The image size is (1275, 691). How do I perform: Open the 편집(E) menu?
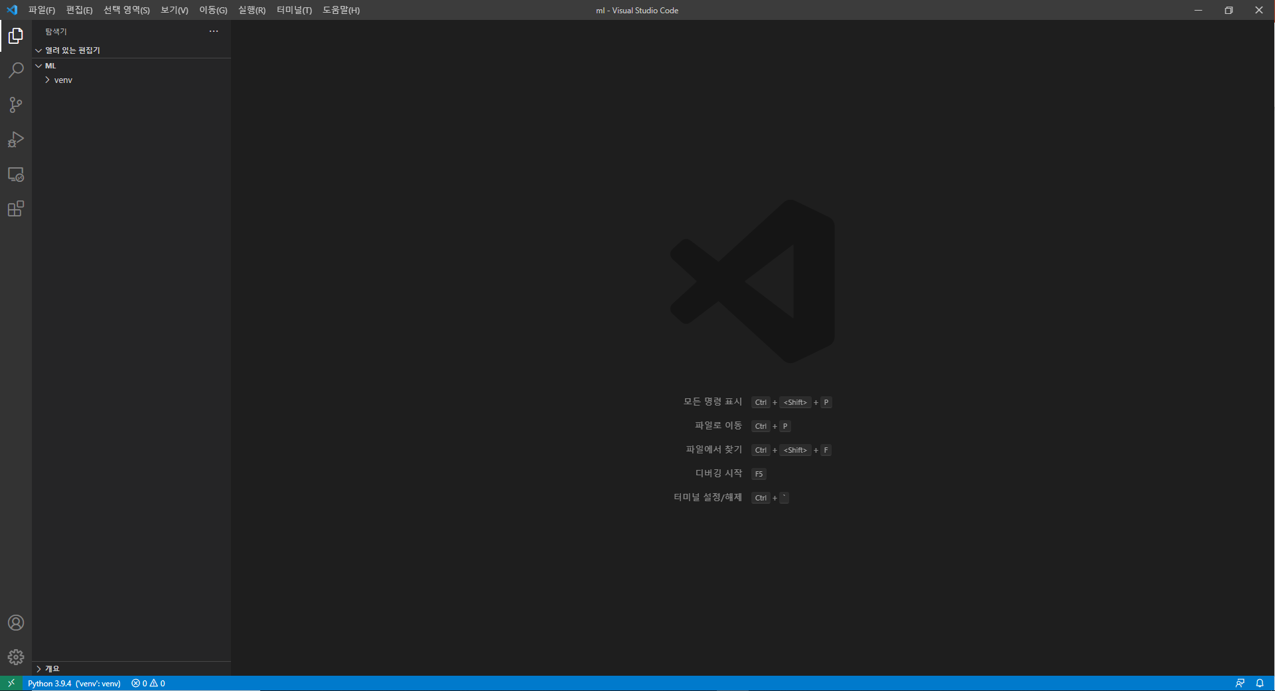79,10
